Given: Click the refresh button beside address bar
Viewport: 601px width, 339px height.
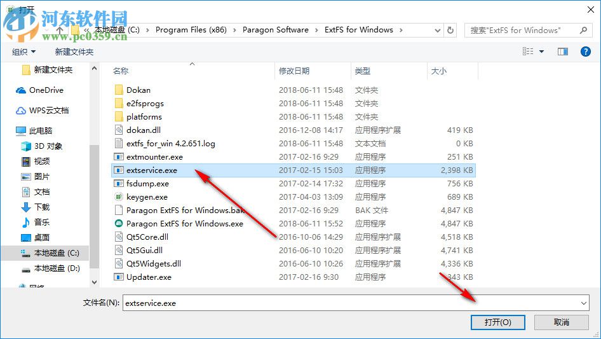Looking at the screenshot, I should [x=450, y=30].
